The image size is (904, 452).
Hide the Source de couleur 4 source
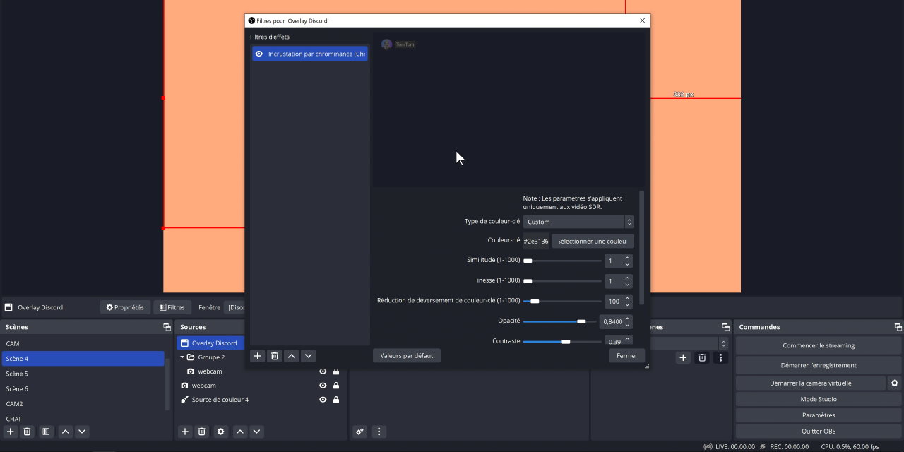[x=323, y=400]
